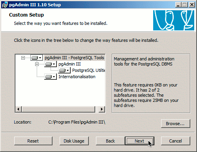Open install options for pgAdmin III subfeature
Image resolution: width=197 pixels, height=152 pixels.
(x=51, y=64)
